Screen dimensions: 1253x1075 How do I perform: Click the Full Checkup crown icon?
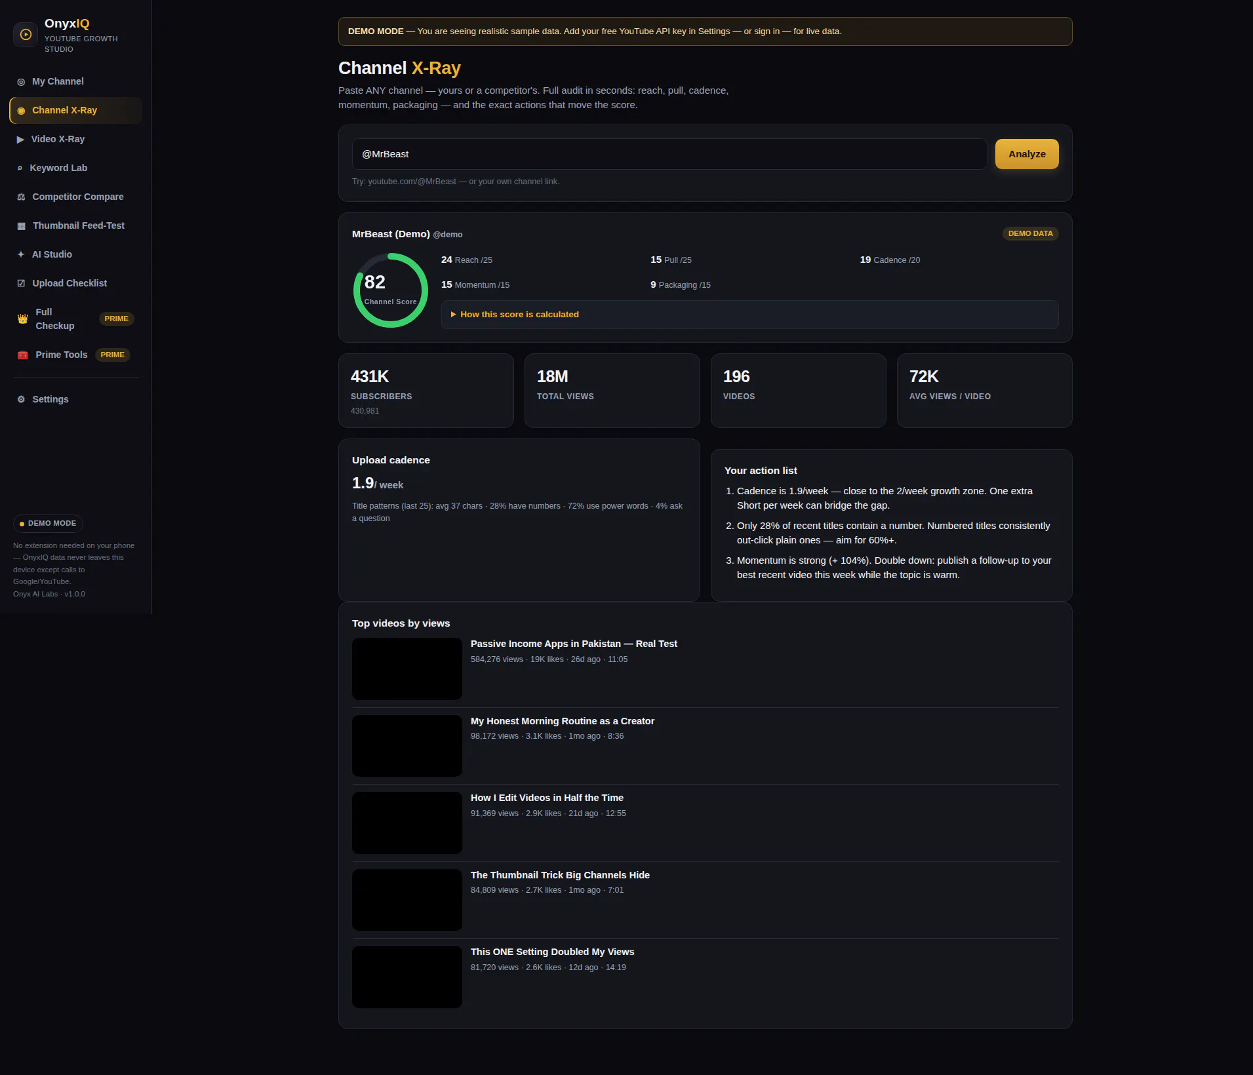(x=22, y=319)
